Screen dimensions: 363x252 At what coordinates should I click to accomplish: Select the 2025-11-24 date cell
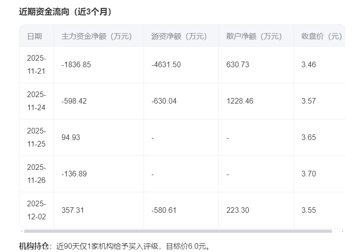36,101
